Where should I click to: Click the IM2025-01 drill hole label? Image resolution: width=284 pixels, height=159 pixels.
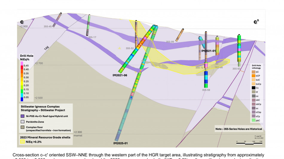point(120,143)
